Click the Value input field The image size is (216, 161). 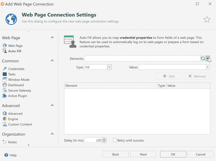point(172,67)
